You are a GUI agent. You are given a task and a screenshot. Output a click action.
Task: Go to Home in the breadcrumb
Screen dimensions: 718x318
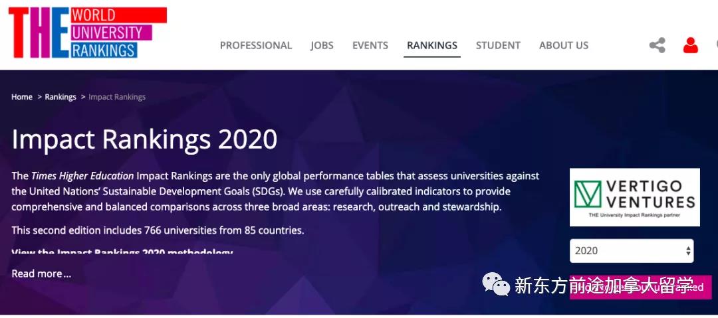point(22,97)
